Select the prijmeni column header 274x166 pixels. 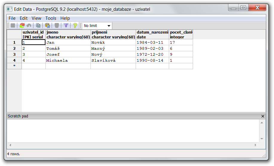tap(113, 34)
